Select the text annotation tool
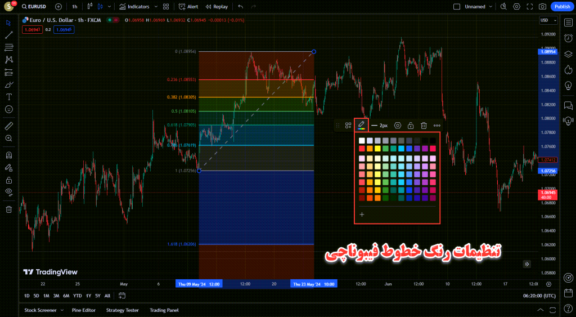This screenshot has width=576, height=317. click(9, 97)
